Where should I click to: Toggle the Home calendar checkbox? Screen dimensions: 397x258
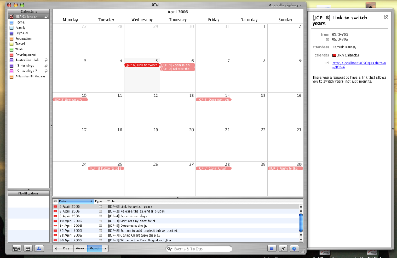(x=11, y=22)
